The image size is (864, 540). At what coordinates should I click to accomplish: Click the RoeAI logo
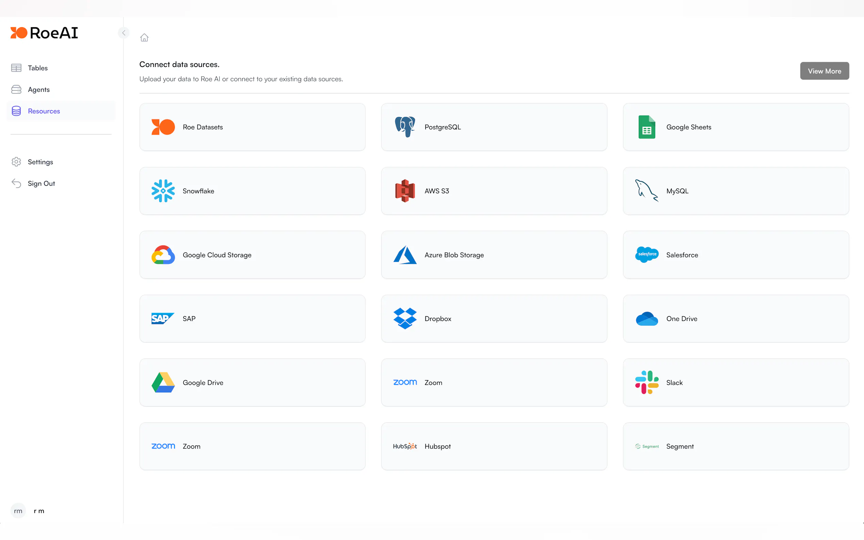point(44,33)
